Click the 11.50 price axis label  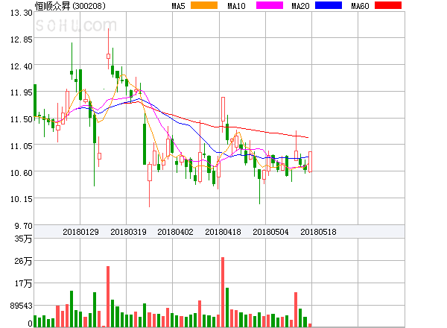coord(21,119)
